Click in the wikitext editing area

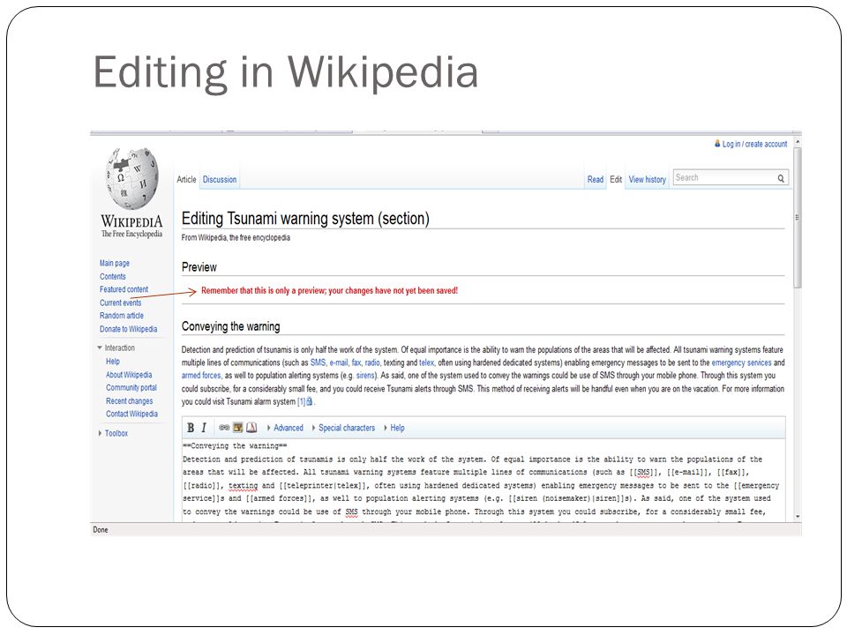click(x=483, y=480)
